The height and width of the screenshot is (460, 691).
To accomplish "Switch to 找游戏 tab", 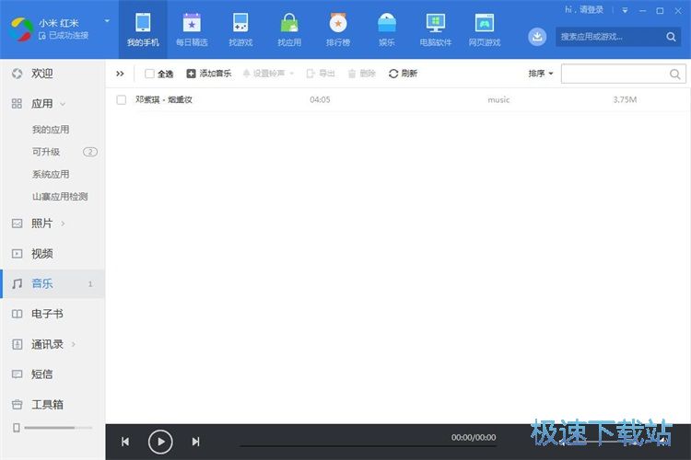I will pyautogui.click(x=240, y=29).
